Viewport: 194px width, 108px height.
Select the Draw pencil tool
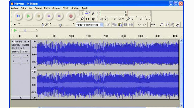click(x=93, y=13)
